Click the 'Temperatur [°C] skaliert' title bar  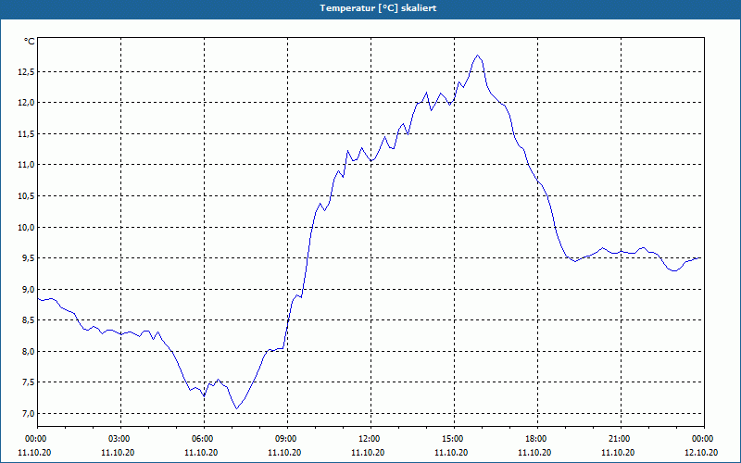pyautogui.click(x=370, y=8)
